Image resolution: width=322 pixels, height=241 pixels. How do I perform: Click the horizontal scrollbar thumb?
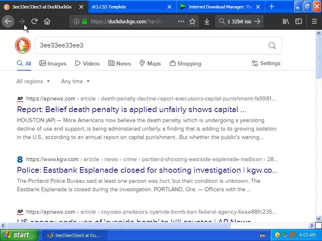[x=118, y=226]
